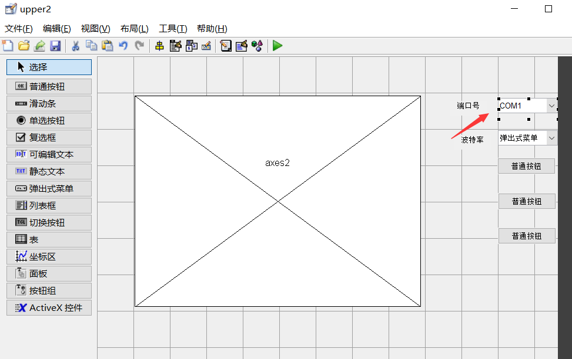Image resolution: width=572 pixels, height=359 pixels.
Task: Pick the 面板 panel component
Action: tap(49, 273)
